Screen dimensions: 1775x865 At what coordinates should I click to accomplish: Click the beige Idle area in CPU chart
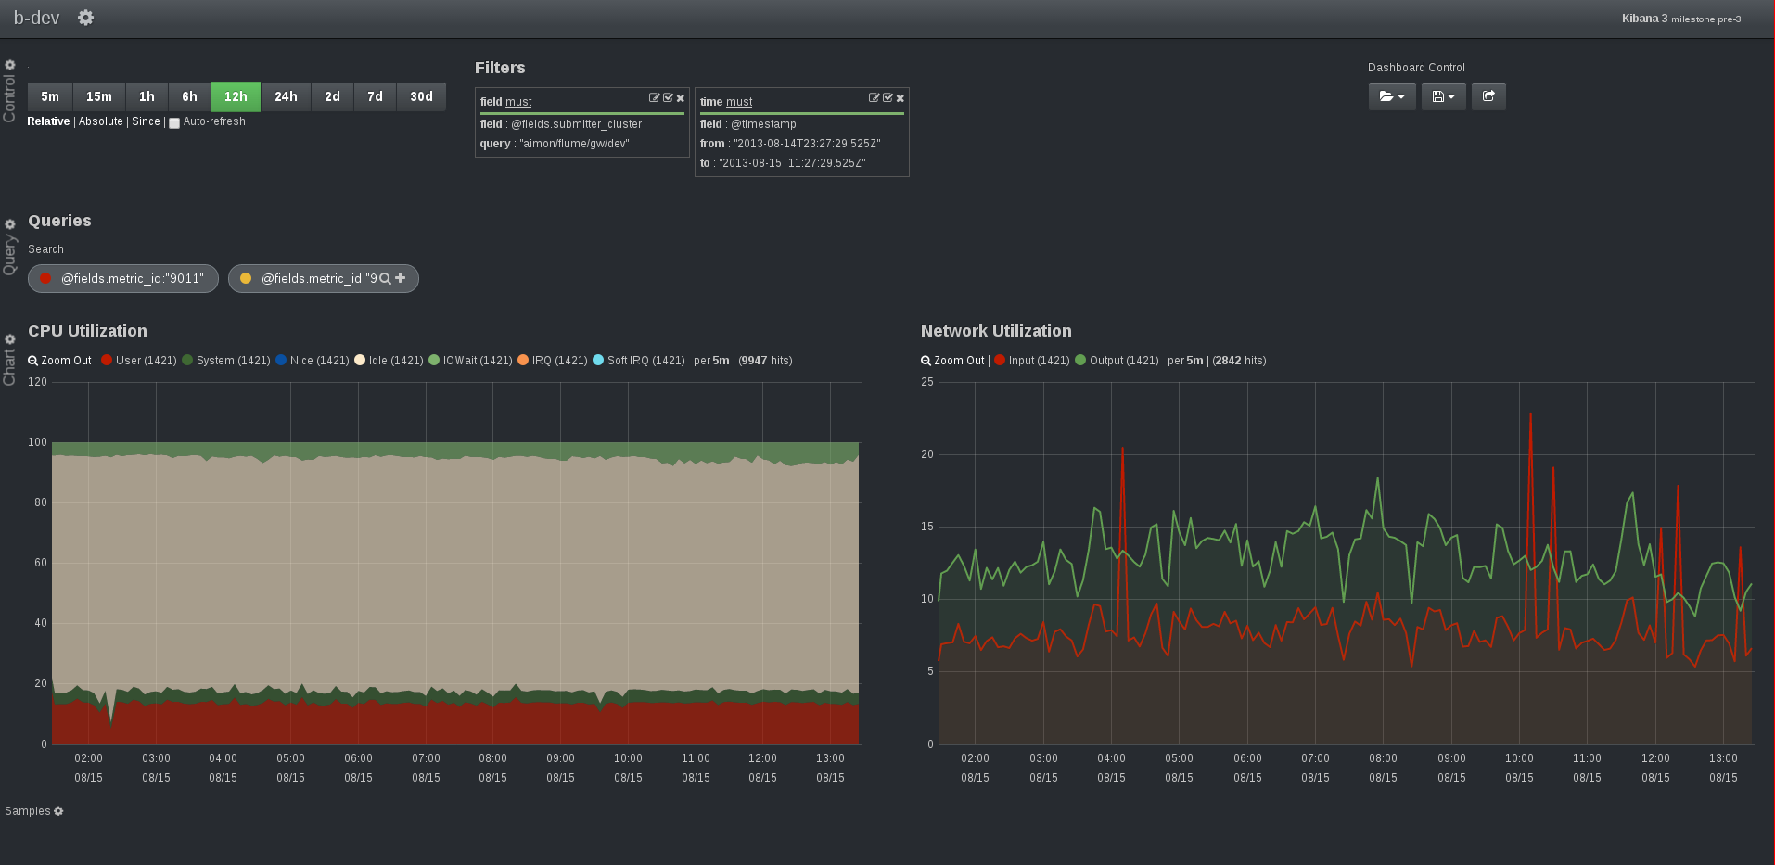pos(454,575)
